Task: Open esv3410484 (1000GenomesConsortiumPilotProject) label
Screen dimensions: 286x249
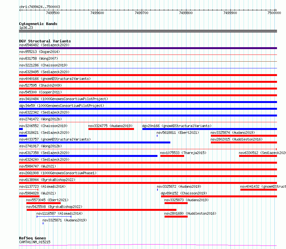Action: pyautogui.click(x=64, y=99)
